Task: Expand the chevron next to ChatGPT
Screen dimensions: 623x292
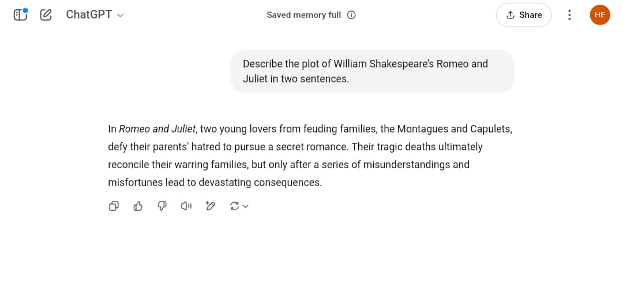Action: click(121, 16)
